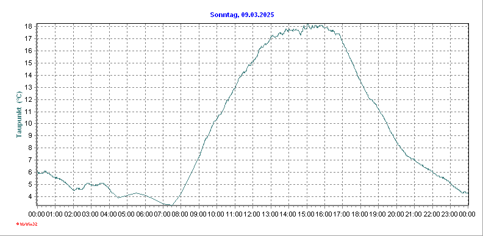This screenshot has width=483, height=236.
Task: Click the 14 value on y-axis
Action: pos(29,75)
